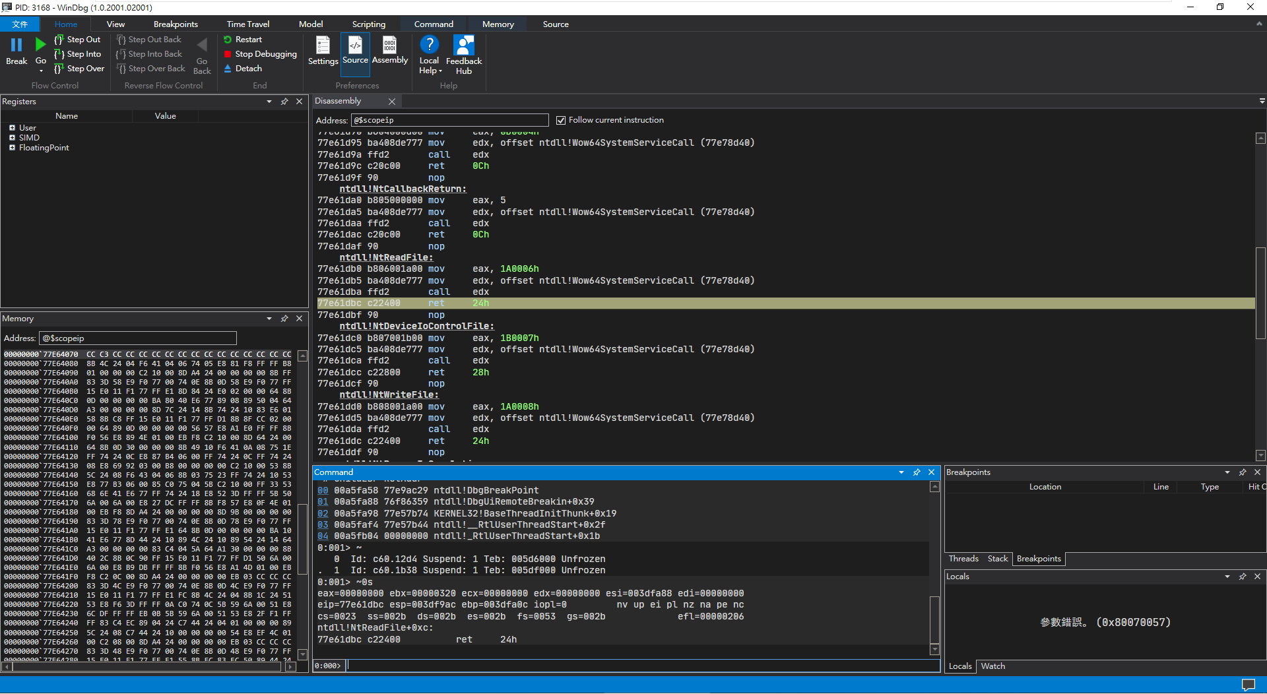Screen dimensions: 1267x694
Task: Click stack frame link 00
Action: [x=323, y=490]
